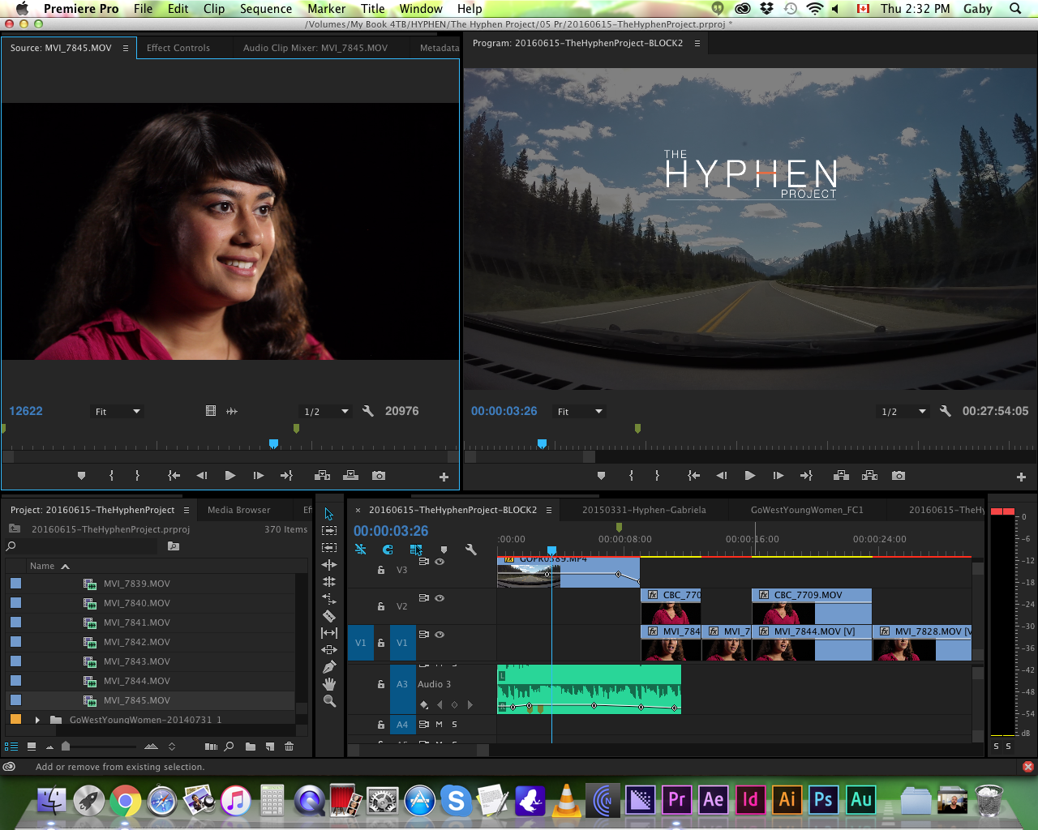The image size is (1038, 830).
Task: Switch to 20150331-Hyphen-Gabriela sequence tab
Action: [644, 510]
